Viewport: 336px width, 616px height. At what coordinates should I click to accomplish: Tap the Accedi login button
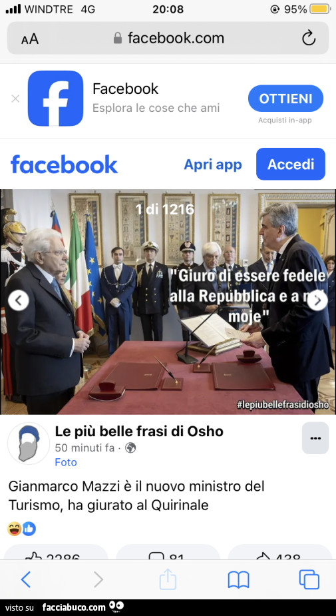tap(291, 164)
